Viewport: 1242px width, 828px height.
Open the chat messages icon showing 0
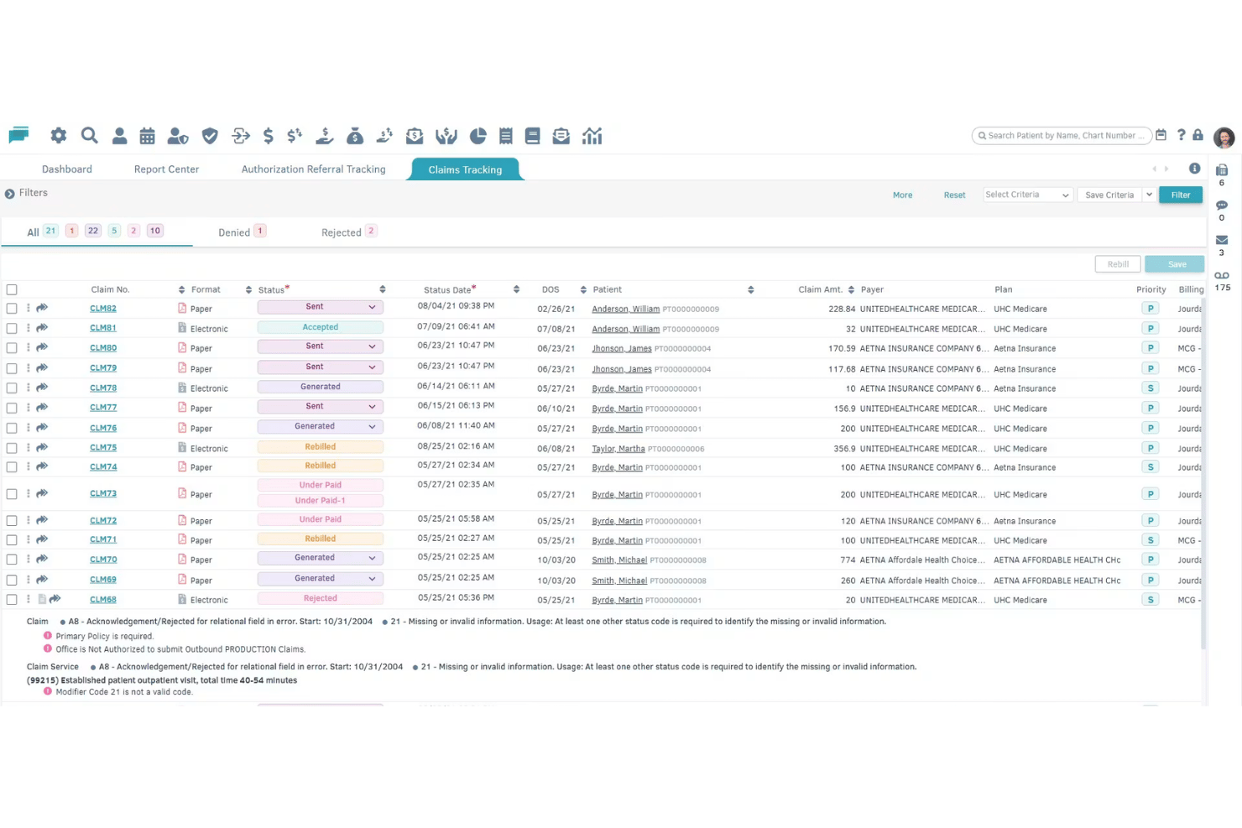1222,206
